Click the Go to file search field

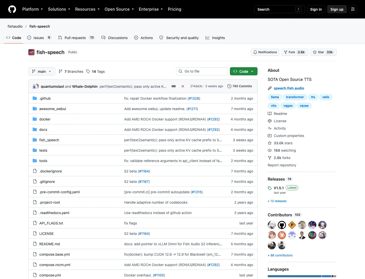point(202,71)
